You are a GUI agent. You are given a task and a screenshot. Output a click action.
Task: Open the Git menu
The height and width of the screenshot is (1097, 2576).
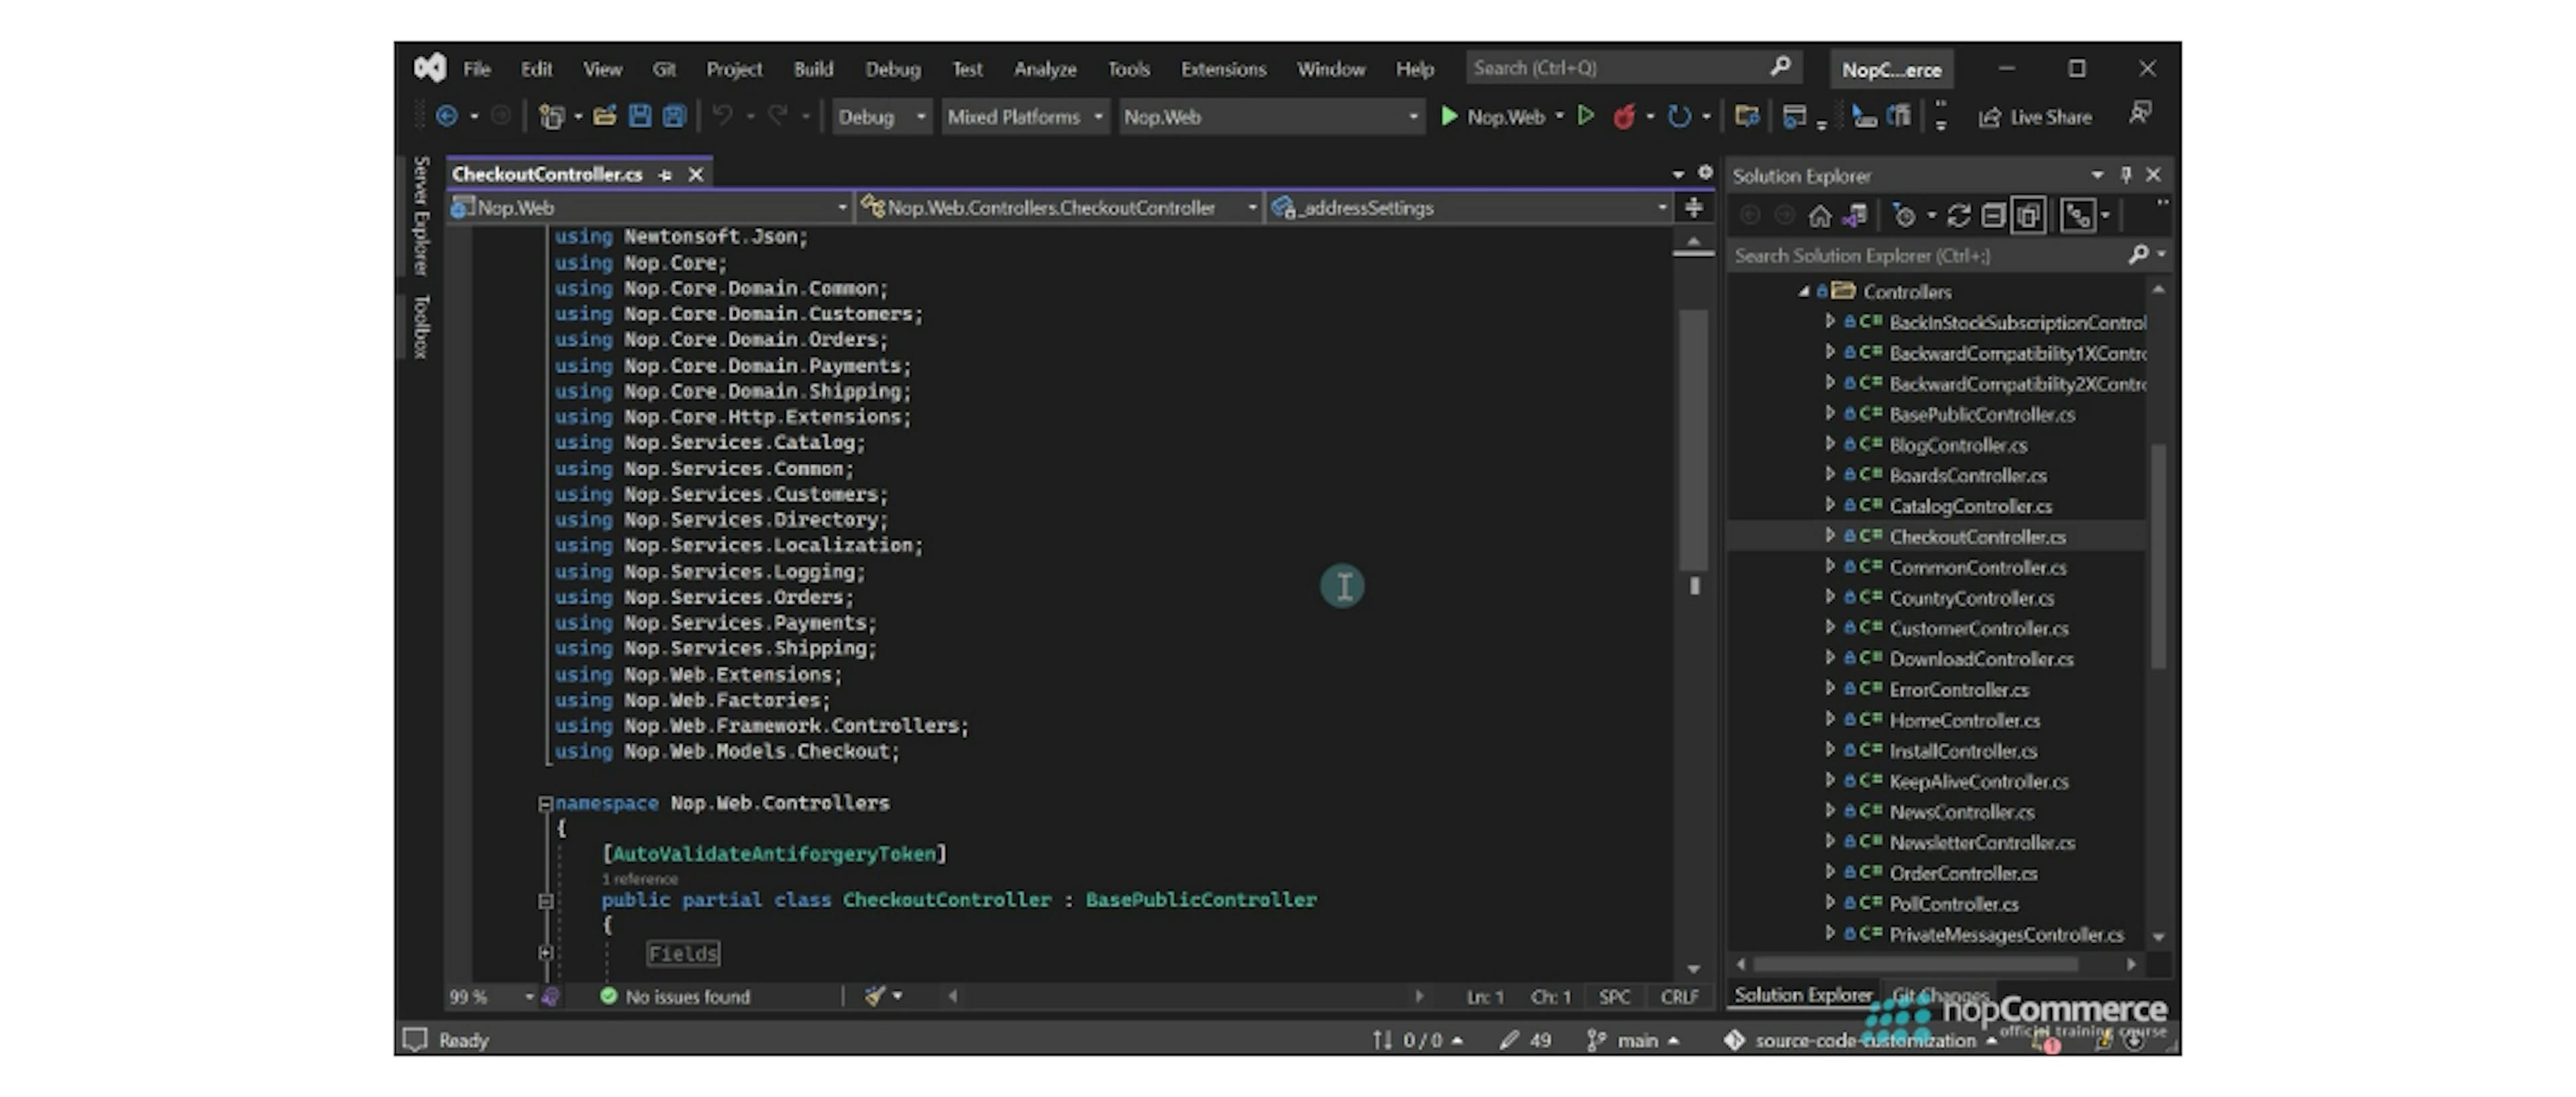(664, 69)
